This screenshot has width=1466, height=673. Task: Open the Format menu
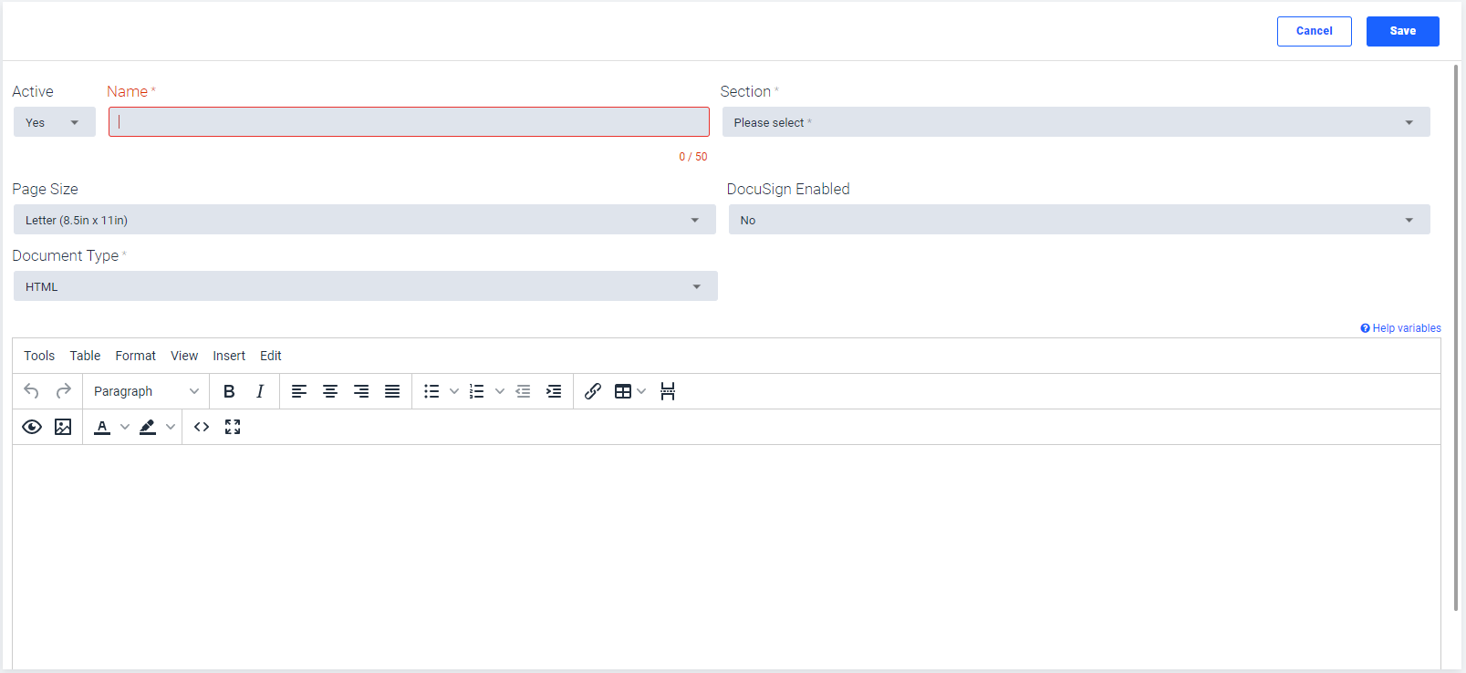coord(136,356)
